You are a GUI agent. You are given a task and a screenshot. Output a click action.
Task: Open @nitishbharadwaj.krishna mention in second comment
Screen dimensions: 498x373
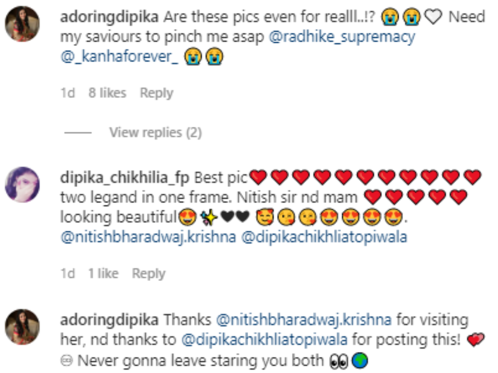[x=148, y=237]
